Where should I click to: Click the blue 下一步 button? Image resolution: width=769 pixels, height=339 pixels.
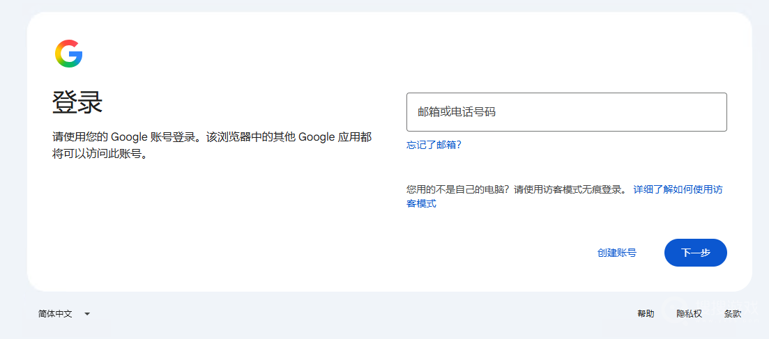pyautogui.click(x=695, y=253)
